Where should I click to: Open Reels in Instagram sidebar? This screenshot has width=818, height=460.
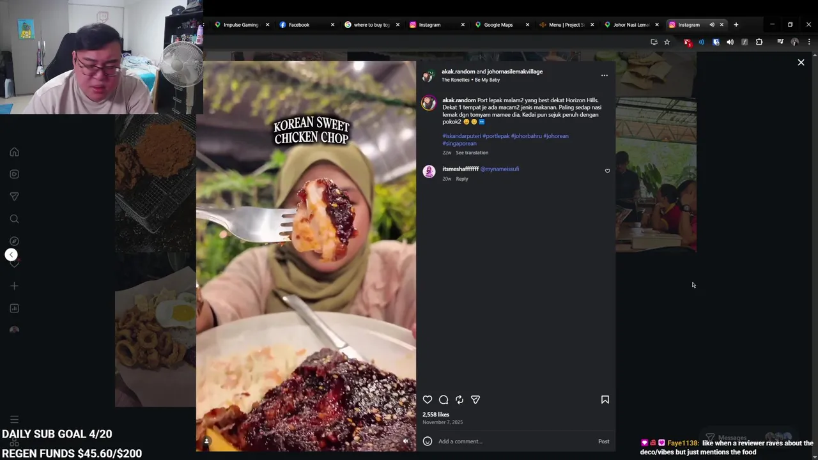[14, 174]
